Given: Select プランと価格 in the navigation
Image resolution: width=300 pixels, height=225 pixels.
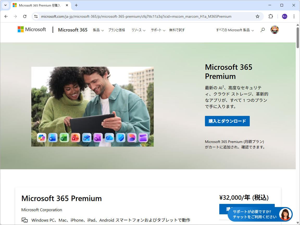Looking at the screenshot, I should coord(117,30).
